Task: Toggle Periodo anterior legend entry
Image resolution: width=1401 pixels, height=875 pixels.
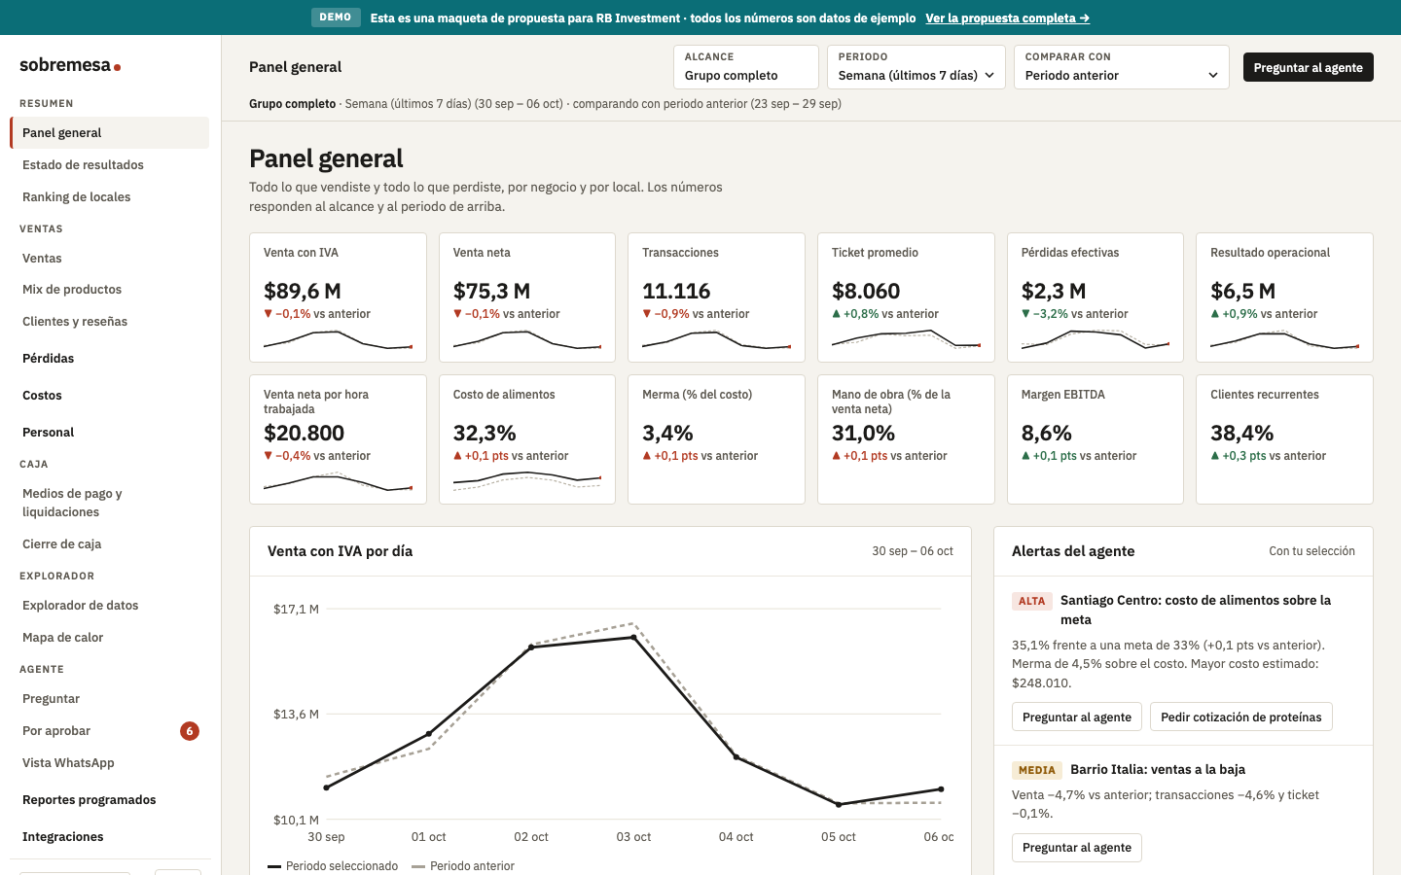Action: point(463,866)
